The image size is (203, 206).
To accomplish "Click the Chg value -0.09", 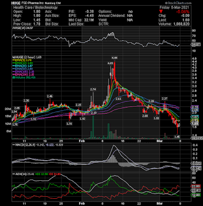I will click(185, 15).
